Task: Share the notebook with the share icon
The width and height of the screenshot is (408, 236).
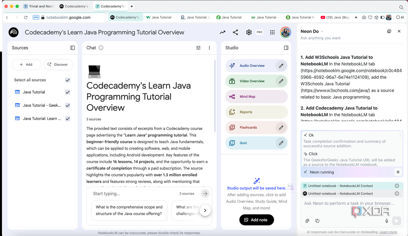Action: click(235, 32)
